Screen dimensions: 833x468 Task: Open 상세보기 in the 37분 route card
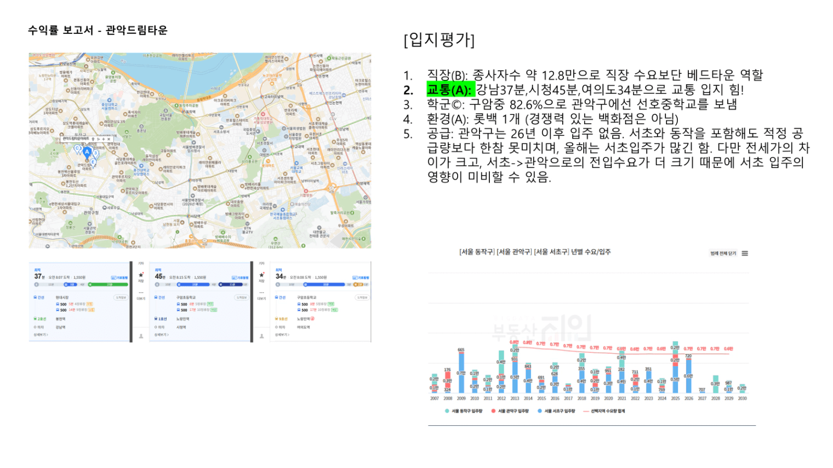pyautogui.click(x=41, y=334)
